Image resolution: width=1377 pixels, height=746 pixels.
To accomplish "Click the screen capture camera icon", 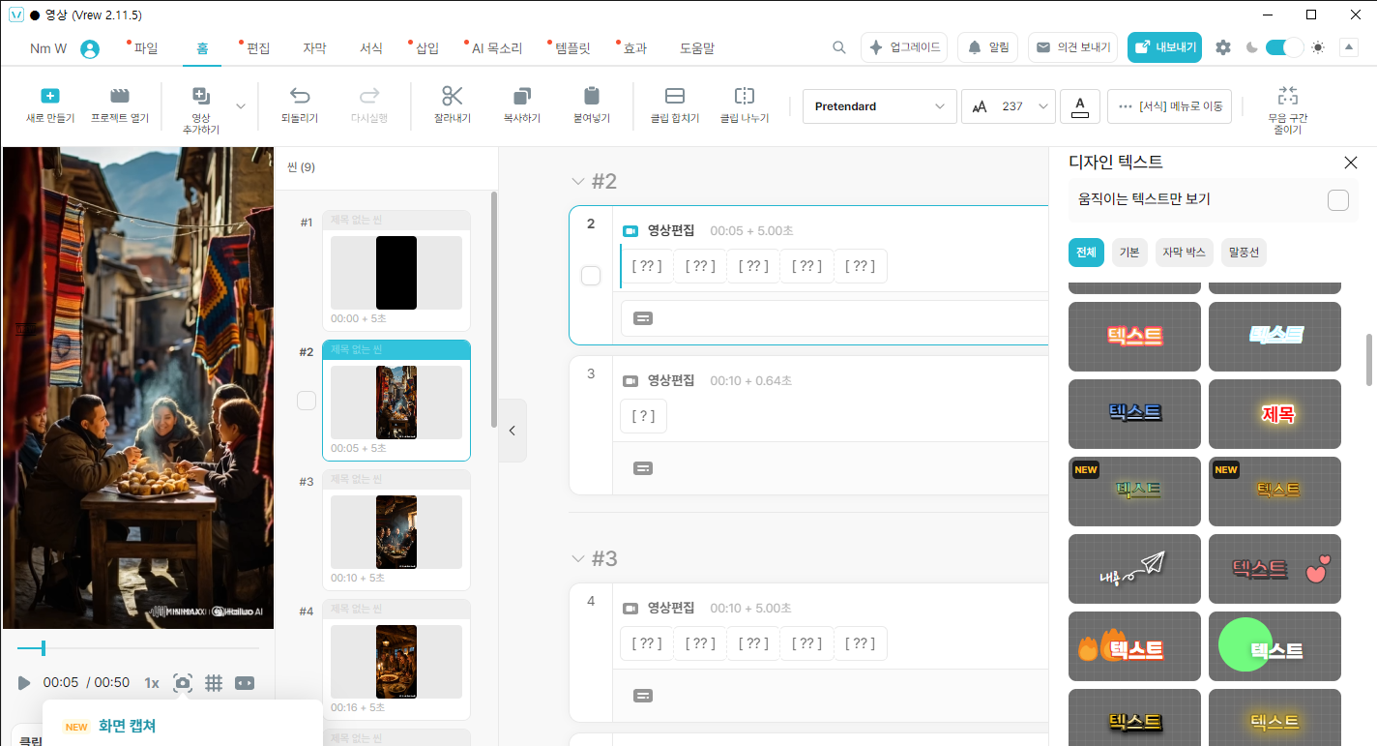I will pyautogui.click(x=183, y=683).
